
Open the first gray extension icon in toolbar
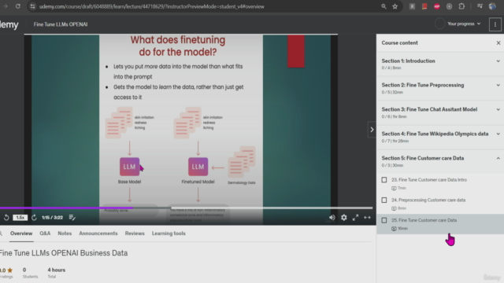(x=412, y=6)
